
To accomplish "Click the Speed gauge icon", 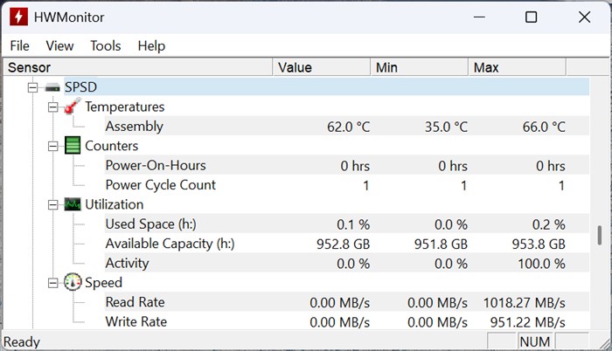I will 73,283.
